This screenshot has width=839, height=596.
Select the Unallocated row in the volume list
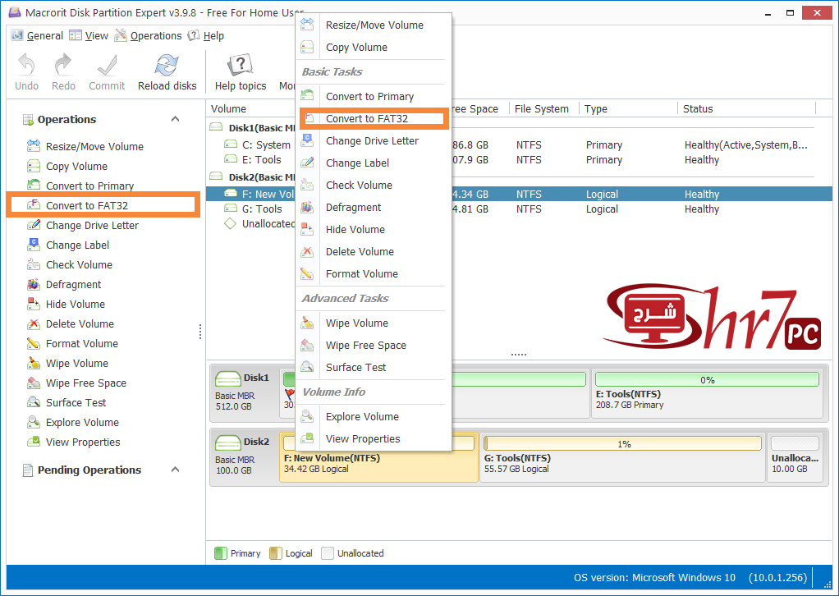(x=519, y=223)
